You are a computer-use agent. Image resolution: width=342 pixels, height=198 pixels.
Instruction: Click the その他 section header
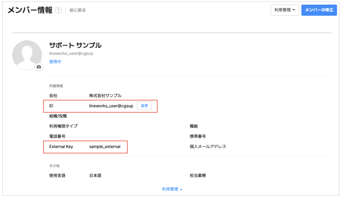tap(54, 166)
